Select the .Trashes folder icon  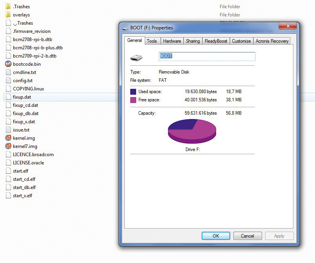(x=8, y=7)
